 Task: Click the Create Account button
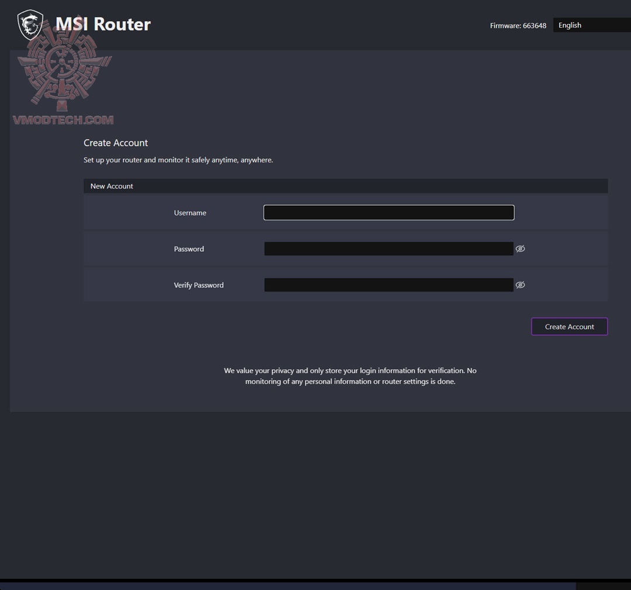click(568, 326)
